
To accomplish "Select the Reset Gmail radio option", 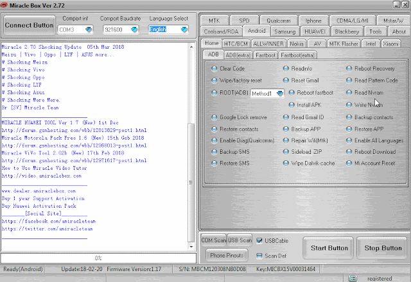I will (x=286, y=80).
